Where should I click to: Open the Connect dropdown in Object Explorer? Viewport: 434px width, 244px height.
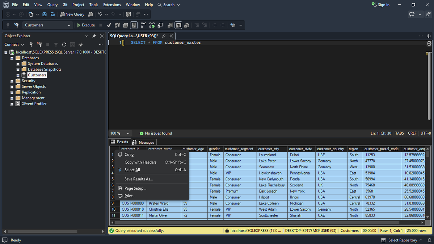(14, 45)
